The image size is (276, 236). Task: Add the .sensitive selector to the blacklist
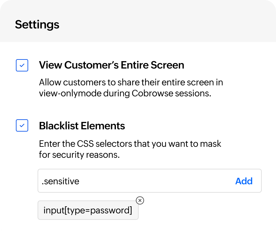[x=244, y=181]
